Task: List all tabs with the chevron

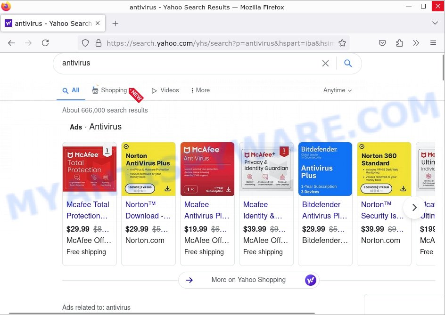Action: click(435, 23)
